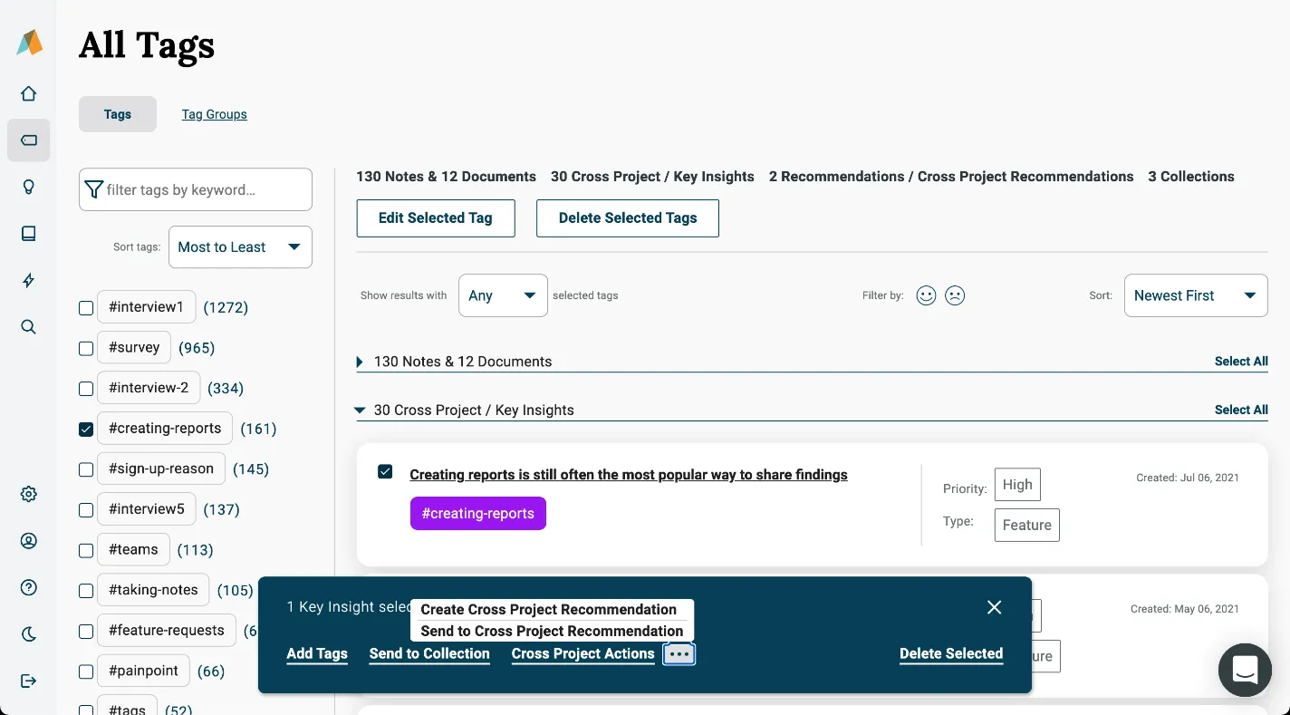This screenshot has width=1290, height=715.
Task: Open the Aurelius logo in the sidebar
Action: (x=29, y=42)
